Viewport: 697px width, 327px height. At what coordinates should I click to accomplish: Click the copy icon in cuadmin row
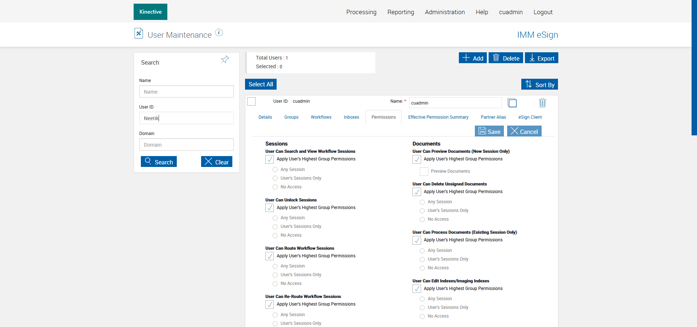pyautogui.click(x=512, y=103)
